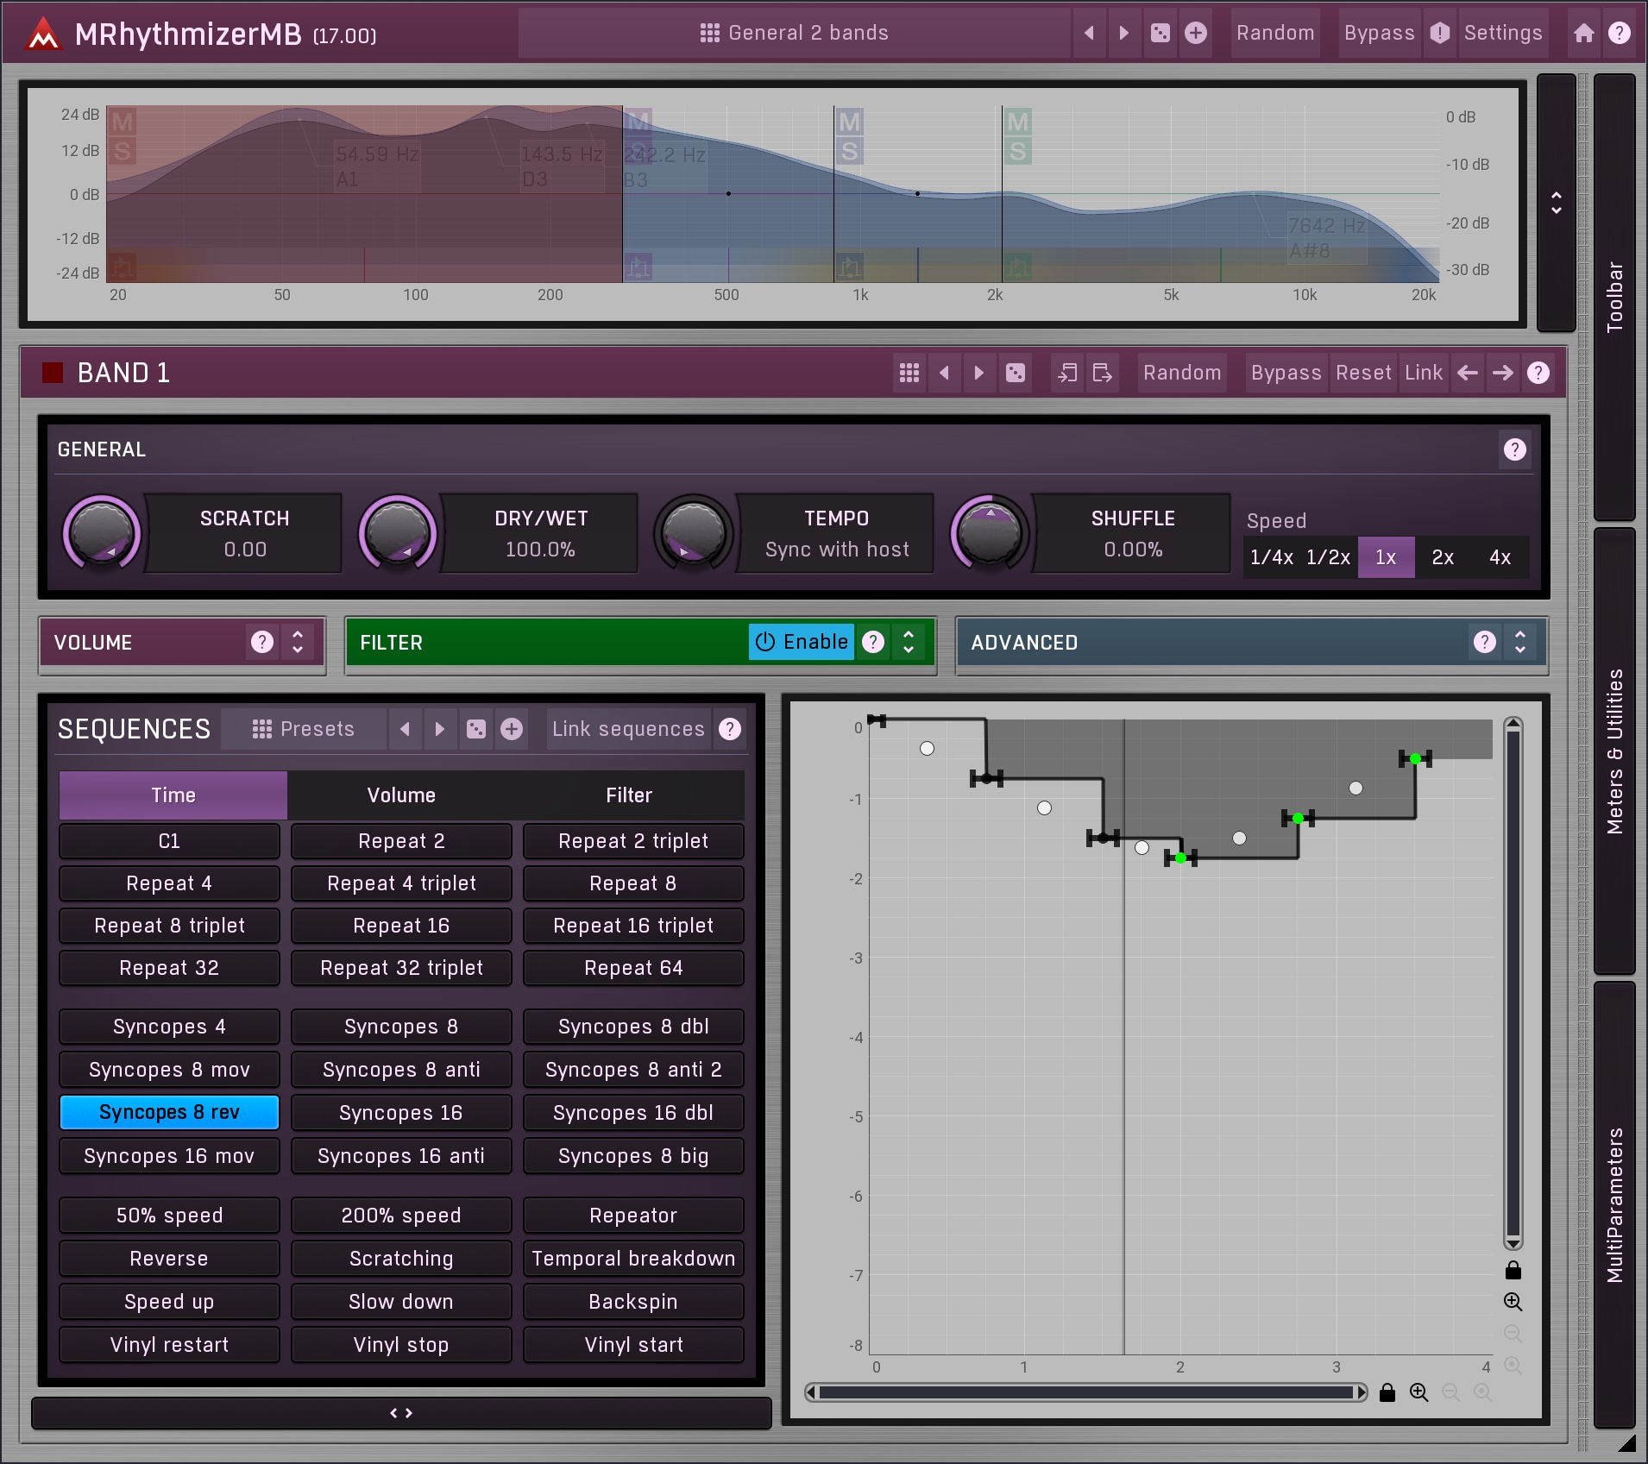The image size is (1648, 1464).
Task: Toggle the top Bypass button
Action: tap(1379, 33)
